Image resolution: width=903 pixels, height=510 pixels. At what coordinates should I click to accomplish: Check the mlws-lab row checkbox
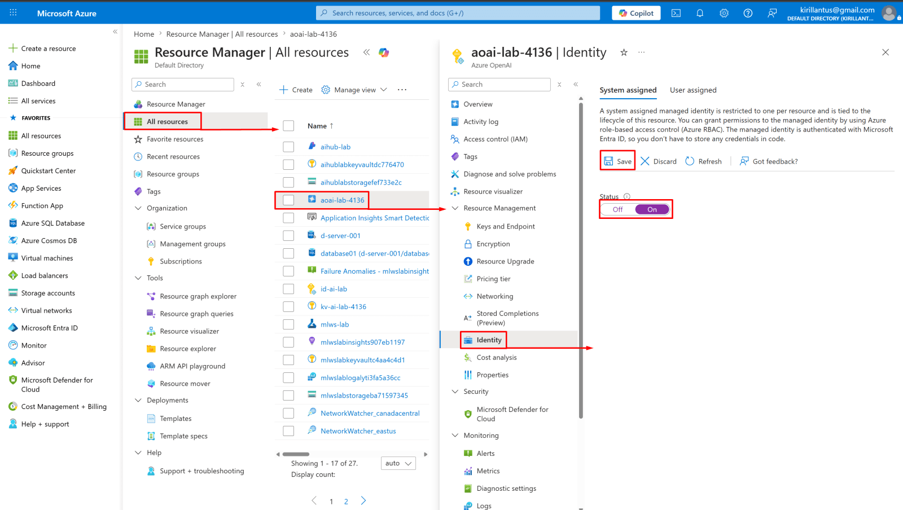(x=288, y=324)
